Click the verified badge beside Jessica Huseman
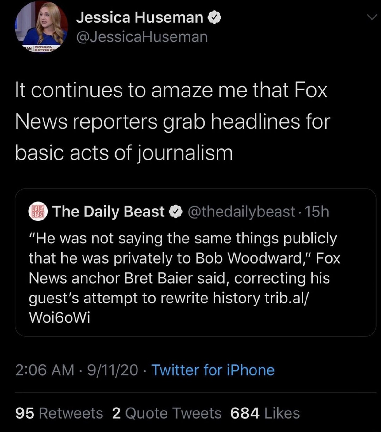The image size is (381, 432). 214,17
